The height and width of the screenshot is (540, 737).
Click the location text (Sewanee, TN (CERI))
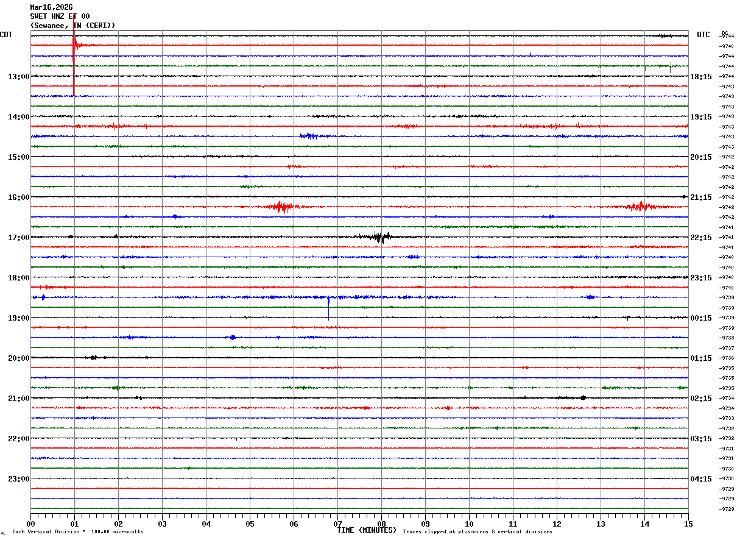[72, 26]
